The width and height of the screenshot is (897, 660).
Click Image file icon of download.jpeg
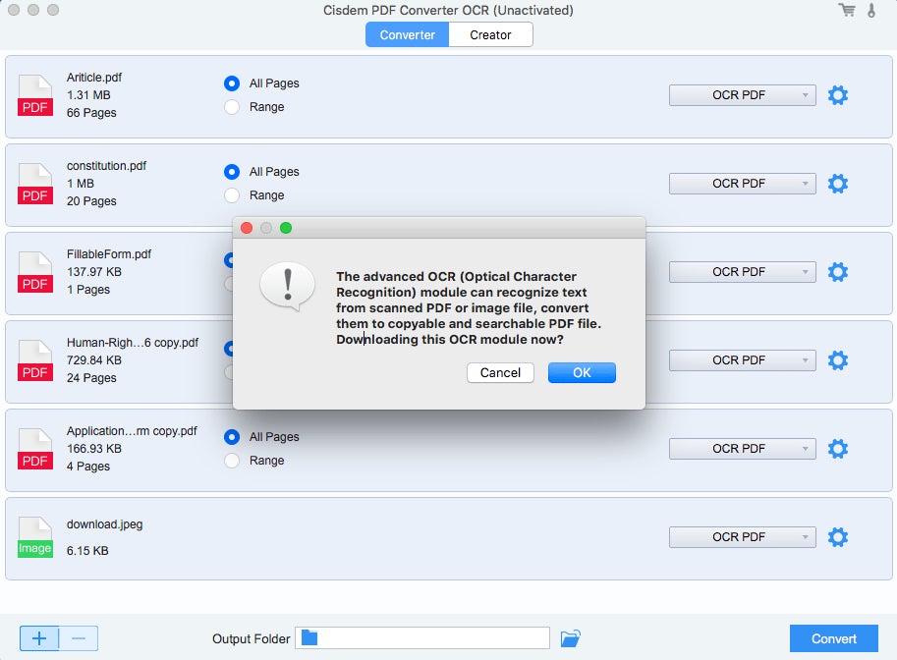tap(35, 537)
